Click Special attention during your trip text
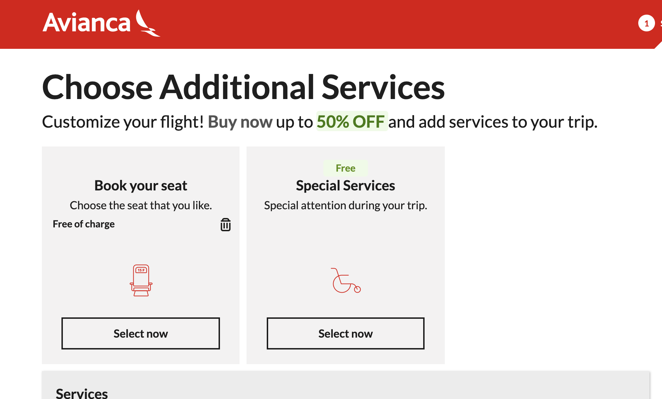 click(346, 205)
